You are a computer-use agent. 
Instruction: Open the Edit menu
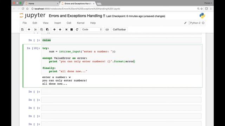[x=35, y=23]
